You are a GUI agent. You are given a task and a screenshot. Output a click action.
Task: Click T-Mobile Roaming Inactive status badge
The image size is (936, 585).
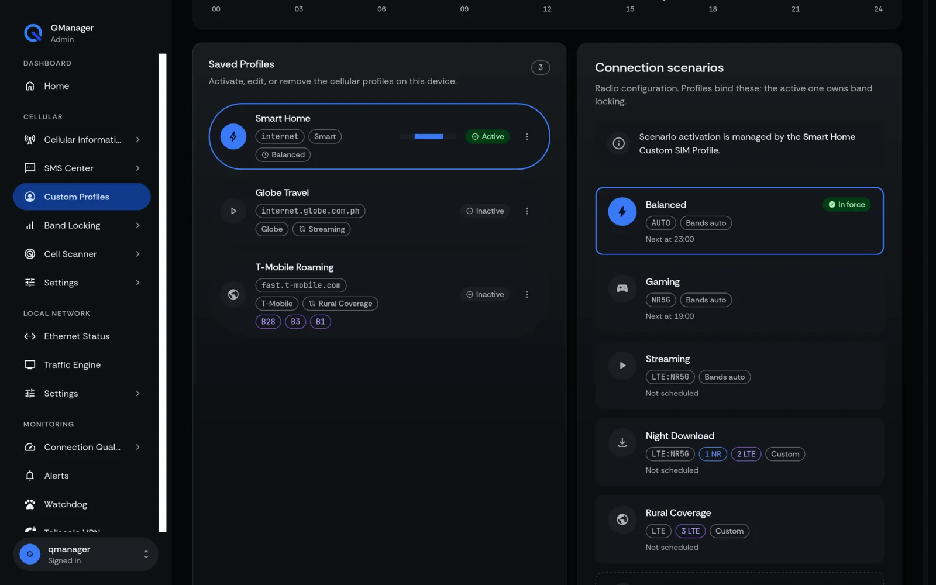[x=485, y=294]
